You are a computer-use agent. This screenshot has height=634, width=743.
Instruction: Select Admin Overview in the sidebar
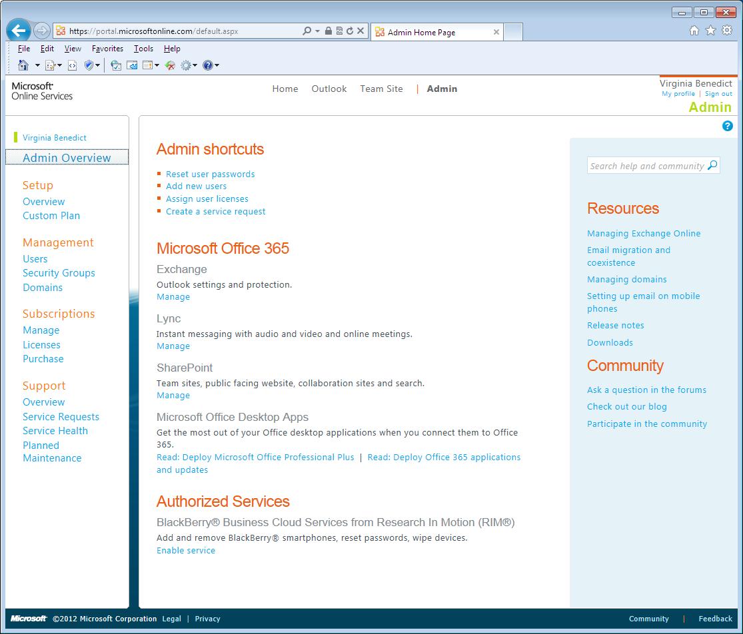(67, 158)
